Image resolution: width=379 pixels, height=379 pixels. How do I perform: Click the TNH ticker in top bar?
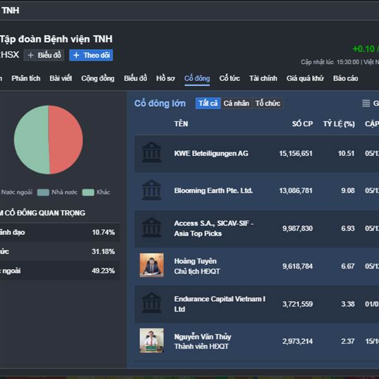point(10,10)
